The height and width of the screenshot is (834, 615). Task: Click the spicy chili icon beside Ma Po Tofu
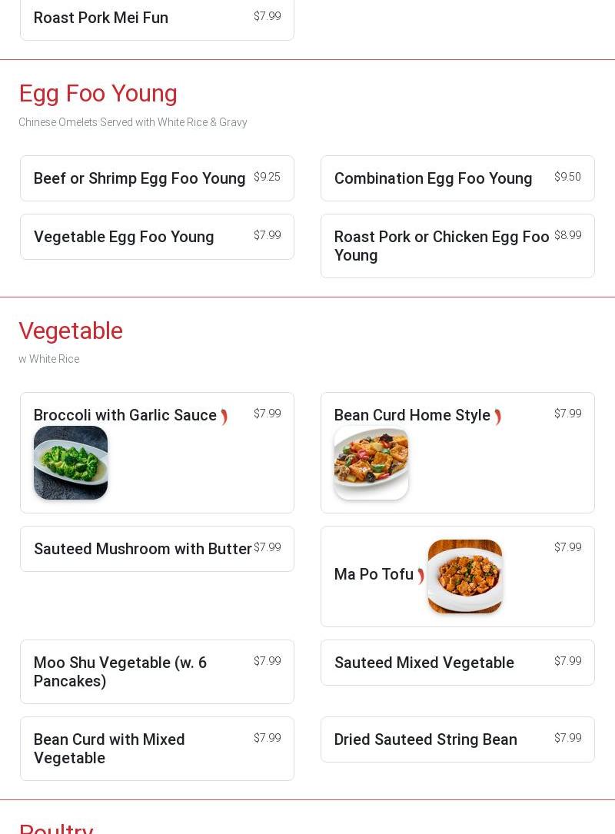pos(421,576)
